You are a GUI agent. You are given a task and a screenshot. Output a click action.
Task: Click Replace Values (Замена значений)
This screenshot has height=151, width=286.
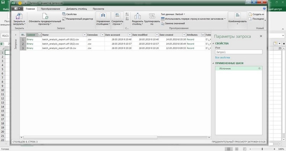(x=173, y=24)
